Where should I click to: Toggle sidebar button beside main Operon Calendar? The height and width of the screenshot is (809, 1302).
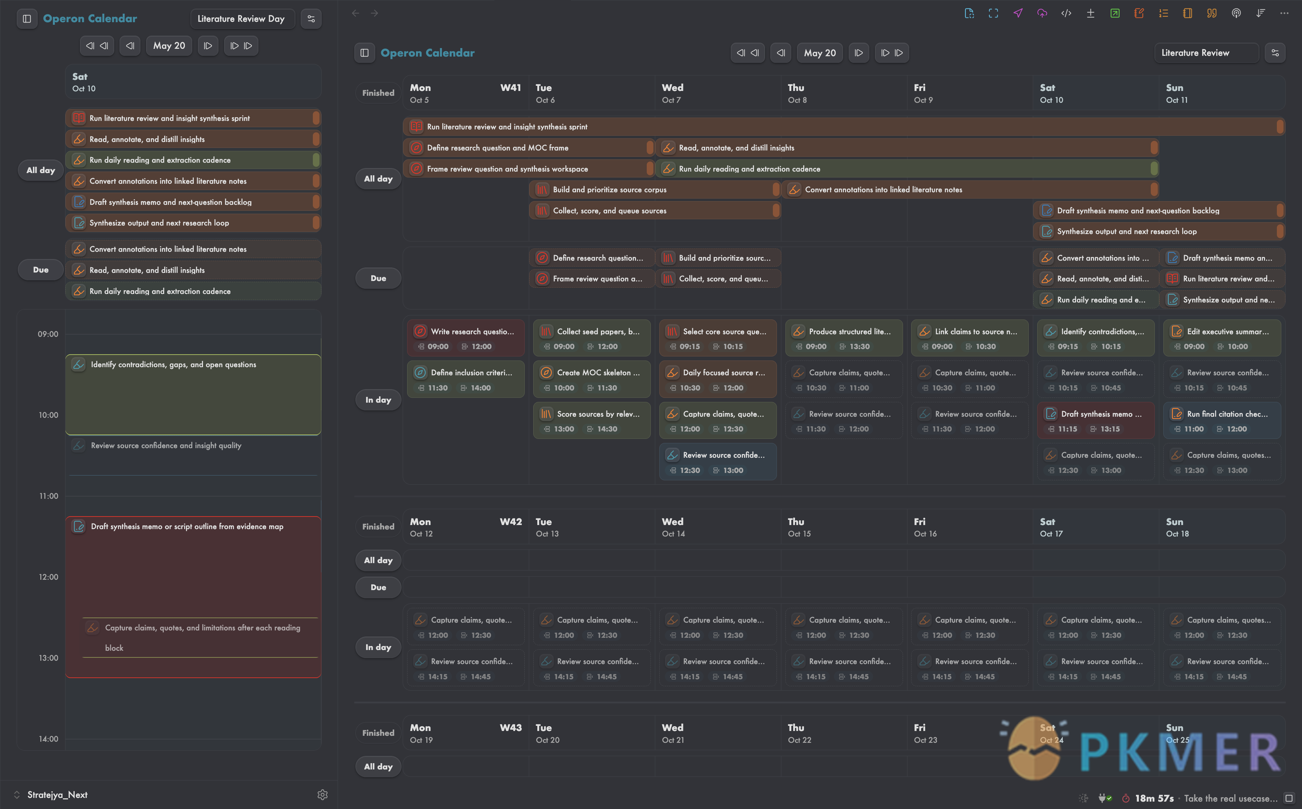point(365,53)
